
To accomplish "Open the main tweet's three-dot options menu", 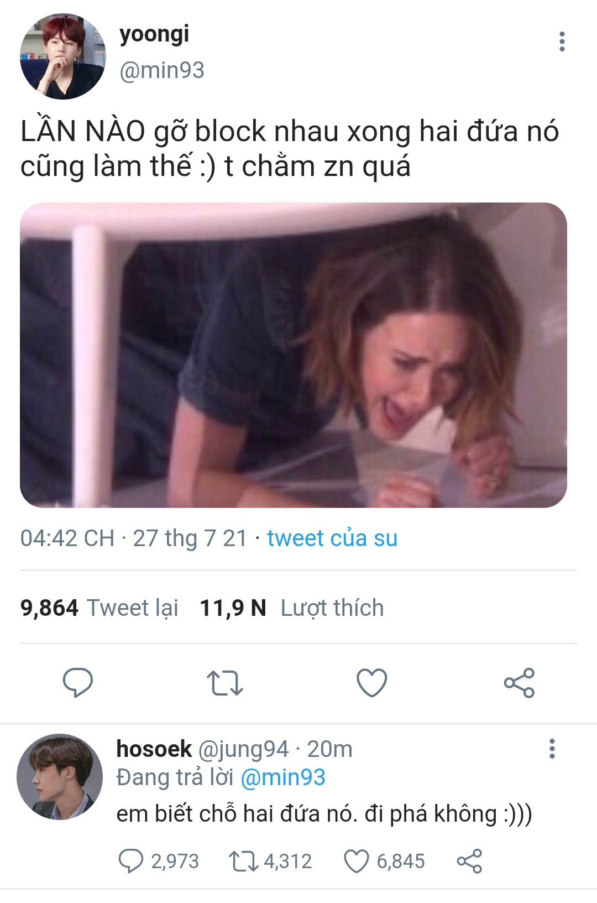I will [x=562, y=41].
